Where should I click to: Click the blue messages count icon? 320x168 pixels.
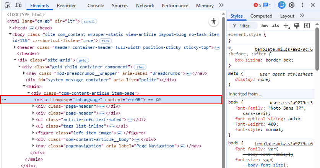(267, 5)
